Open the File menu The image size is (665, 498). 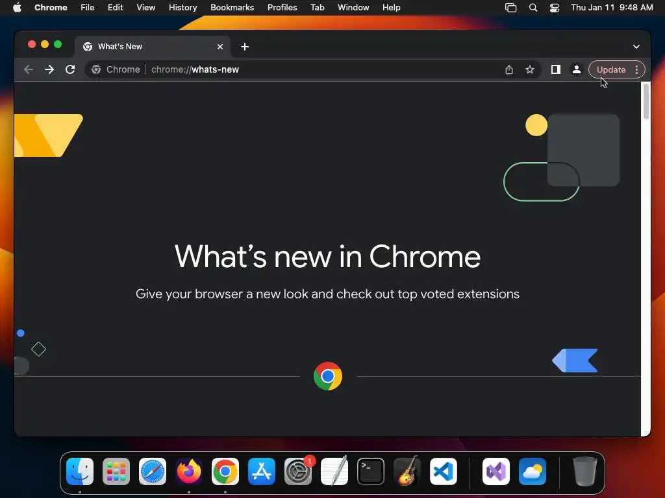coord(88,8)
